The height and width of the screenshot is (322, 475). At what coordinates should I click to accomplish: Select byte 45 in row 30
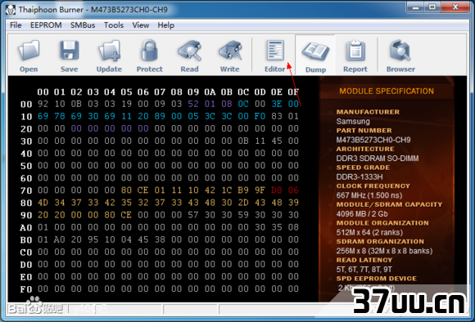(277, 141)
